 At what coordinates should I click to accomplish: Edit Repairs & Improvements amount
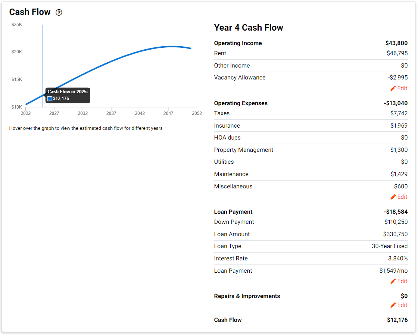click(399, 305)
